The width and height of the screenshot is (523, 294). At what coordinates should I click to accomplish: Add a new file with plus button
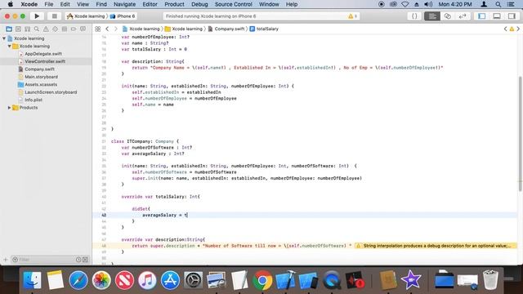[x=6, y=260]
